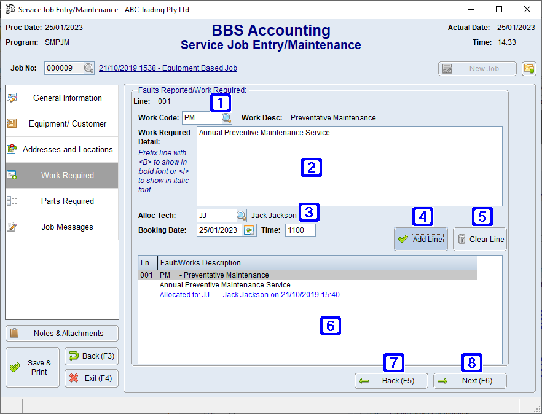This screenshot has width=542, height=414.
Task: Click the red X on Exit (F4)
Action: (75, 378)
